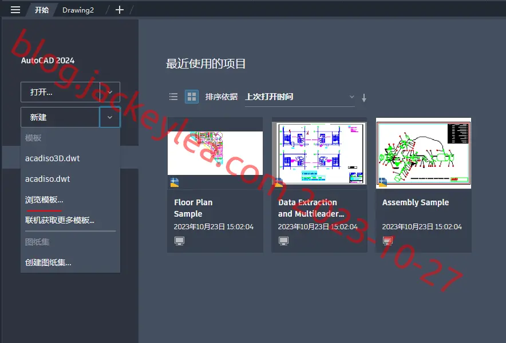Click the 新建 button
506x343 pixels.
coord(60,117)
